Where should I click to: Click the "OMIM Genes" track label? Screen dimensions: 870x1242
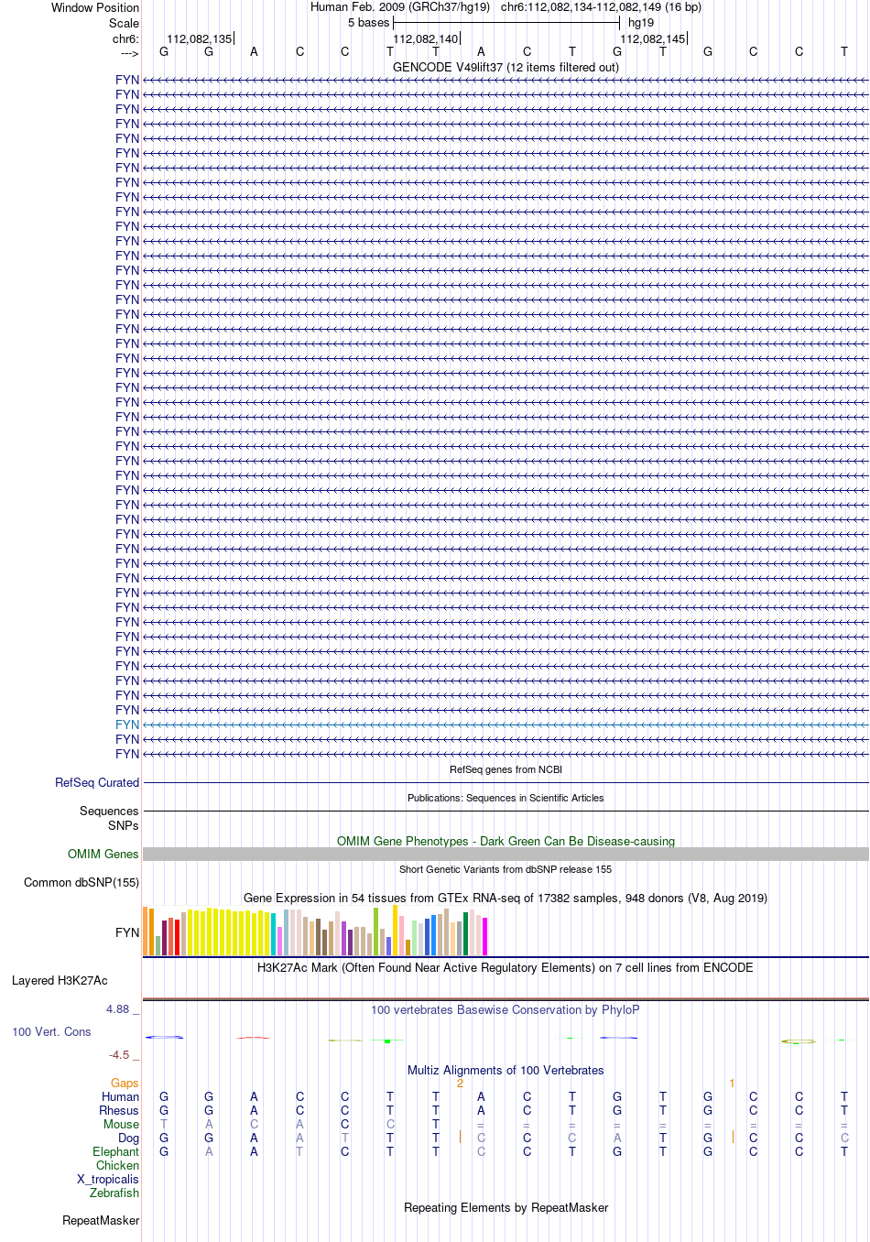click(103, 854)
